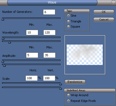
Task: Click the "Wavelength:" label
Action: coord(11,32)
